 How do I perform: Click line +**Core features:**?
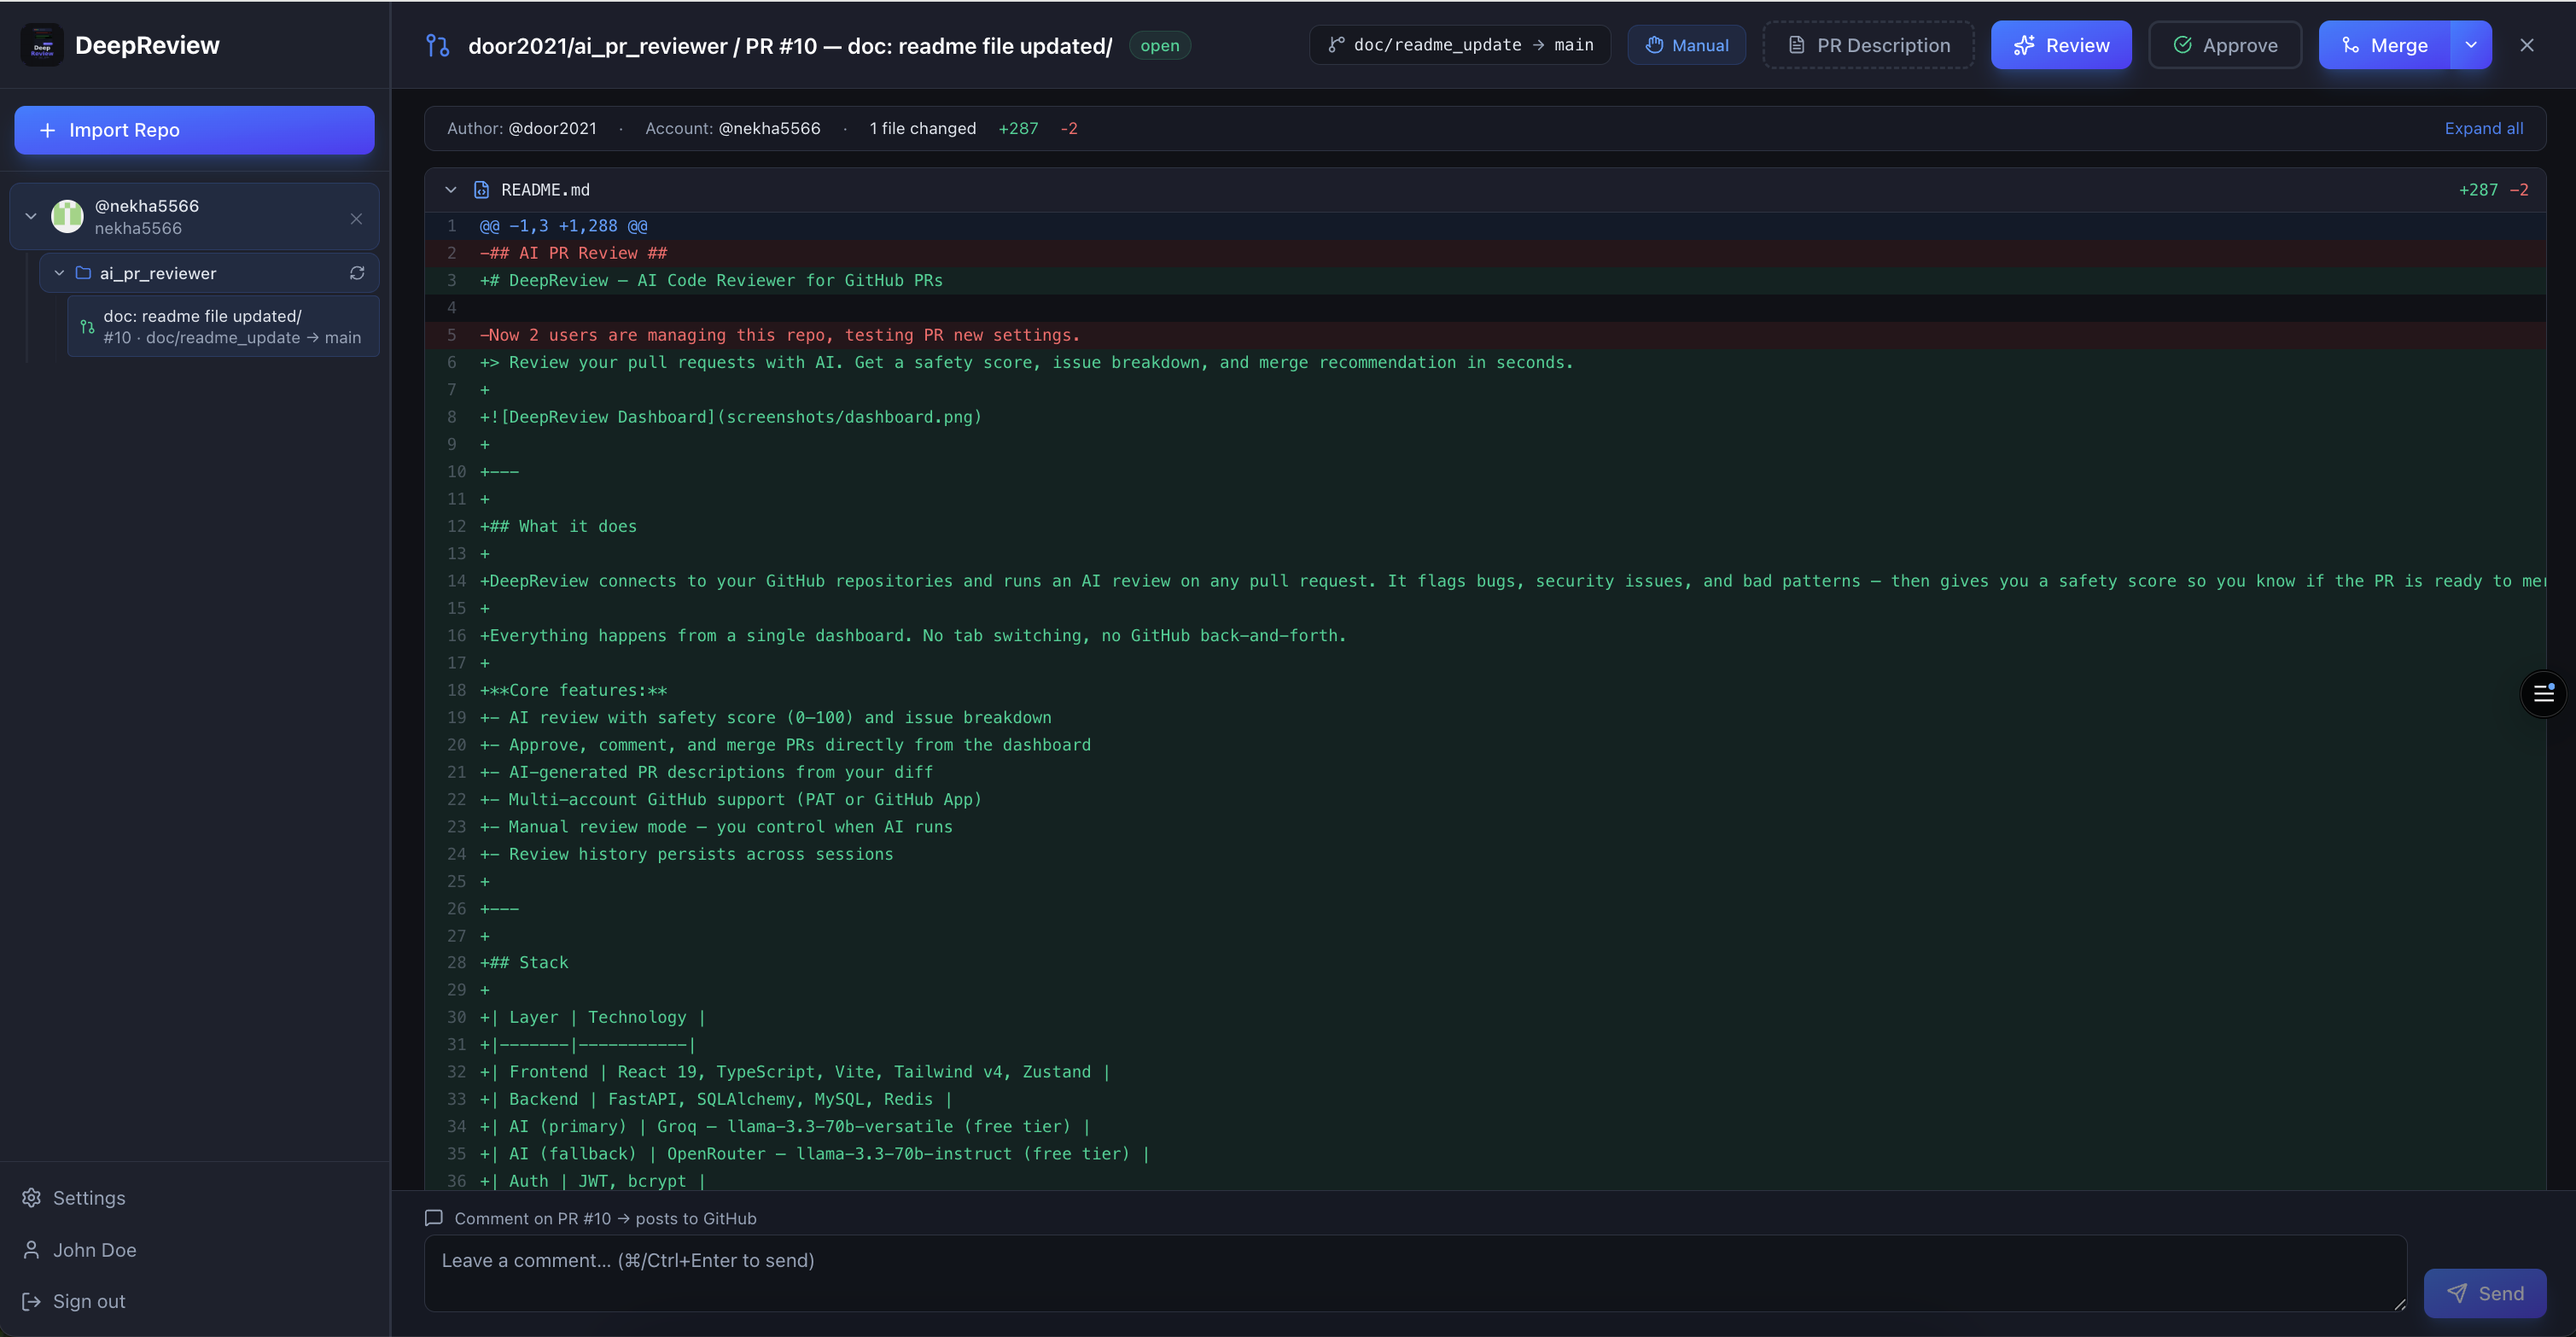[1485, 690]
